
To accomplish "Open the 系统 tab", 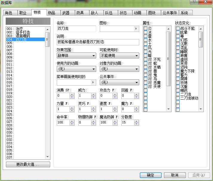I will (186, 13).
